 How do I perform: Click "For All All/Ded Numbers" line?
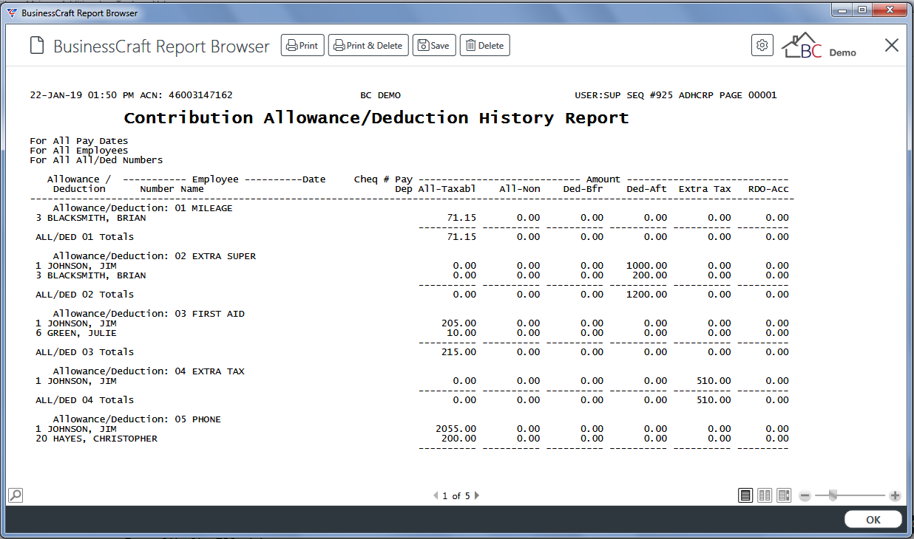(x=96, y=160)
